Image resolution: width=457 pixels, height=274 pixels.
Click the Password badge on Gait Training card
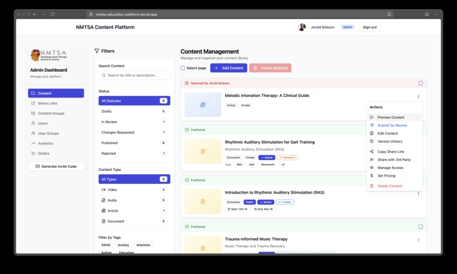[287, 157]
